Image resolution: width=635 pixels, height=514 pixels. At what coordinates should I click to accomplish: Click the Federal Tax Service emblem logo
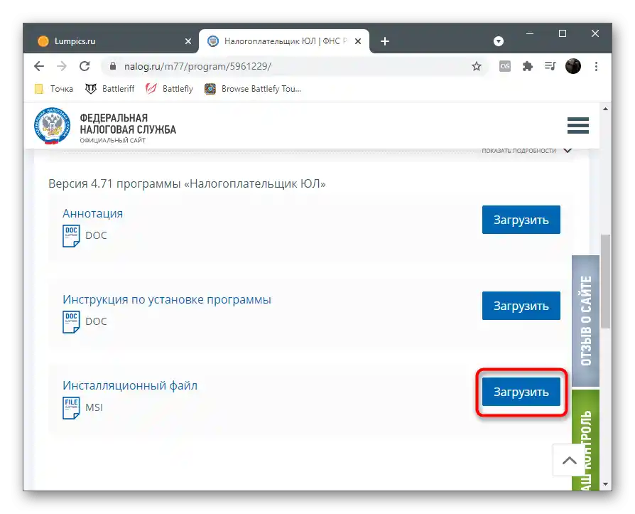tap(53, 126)
